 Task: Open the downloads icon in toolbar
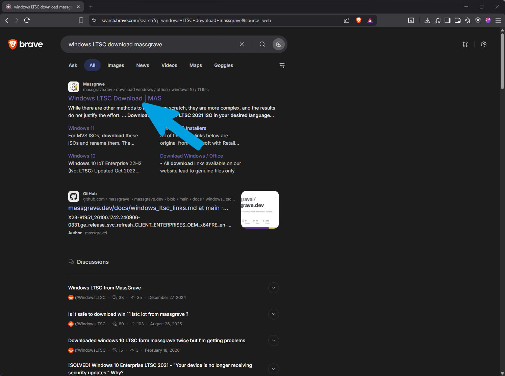[427, 20]
